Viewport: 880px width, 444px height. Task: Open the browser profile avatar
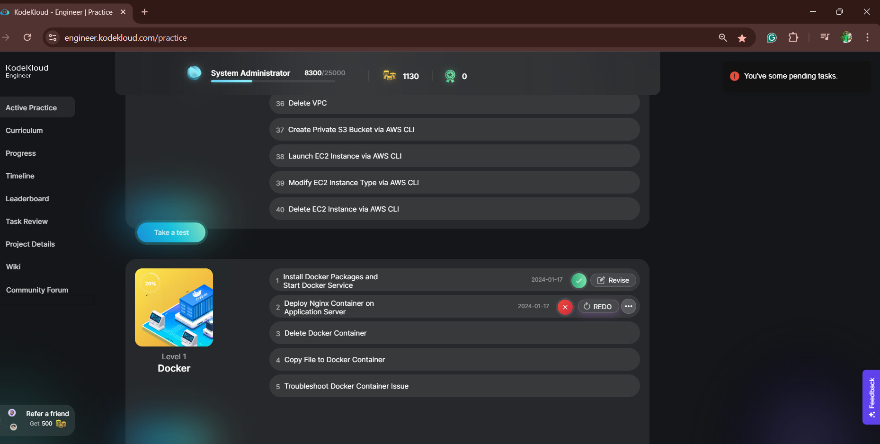(x=846, y=37)
